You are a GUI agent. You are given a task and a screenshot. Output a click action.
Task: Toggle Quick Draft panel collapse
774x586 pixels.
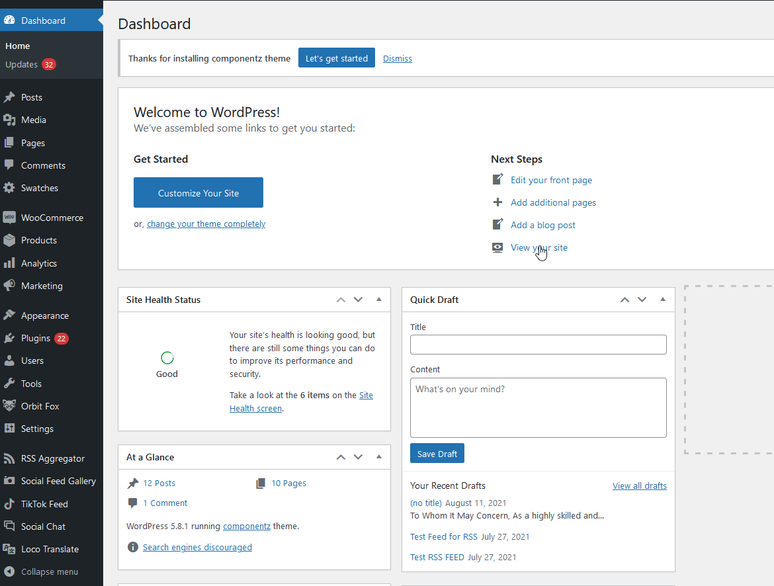(x=663, y=300)
